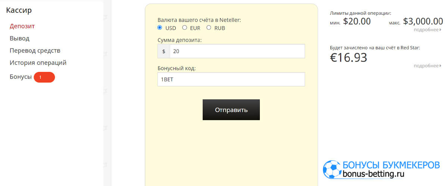This screenshot has height=186, width=448.
Task: Submit deposit with the Отправить button
Action: click(x=231, y=110)
